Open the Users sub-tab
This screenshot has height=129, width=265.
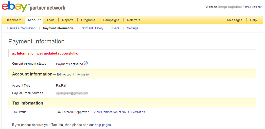(115, 28)
